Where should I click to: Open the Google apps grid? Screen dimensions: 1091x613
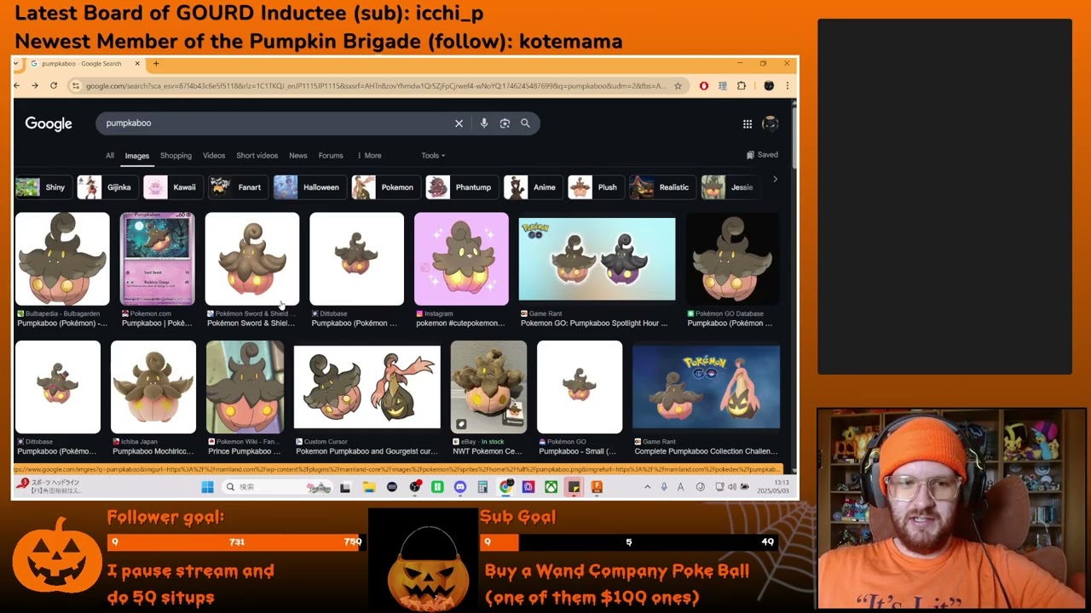(748, 124)
